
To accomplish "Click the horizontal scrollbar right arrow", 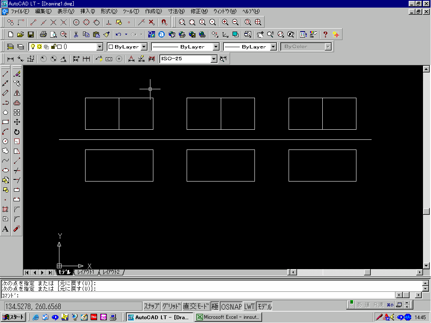I will pos(420,272).
